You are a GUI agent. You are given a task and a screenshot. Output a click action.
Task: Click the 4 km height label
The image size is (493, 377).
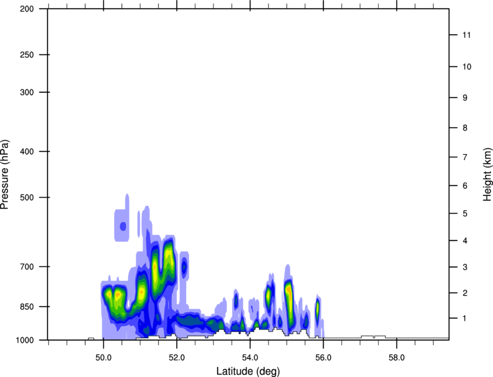(465, 241)
